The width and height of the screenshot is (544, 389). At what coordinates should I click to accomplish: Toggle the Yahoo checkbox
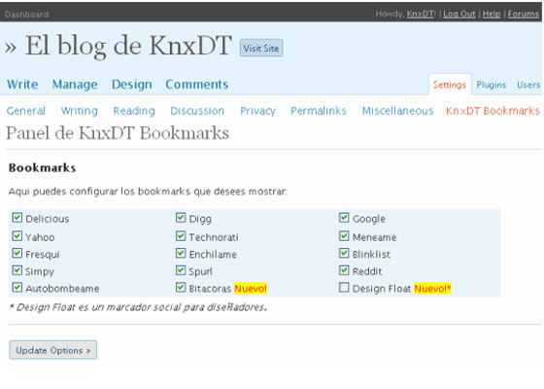(x=17, y=236)
